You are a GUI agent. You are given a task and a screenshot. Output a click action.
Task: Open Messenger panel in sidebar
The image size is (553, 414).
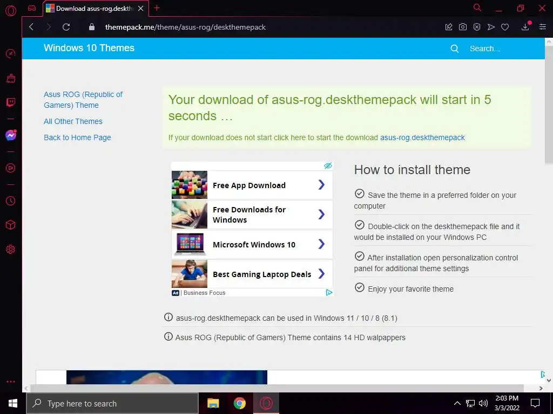click(x=11, y=135)
